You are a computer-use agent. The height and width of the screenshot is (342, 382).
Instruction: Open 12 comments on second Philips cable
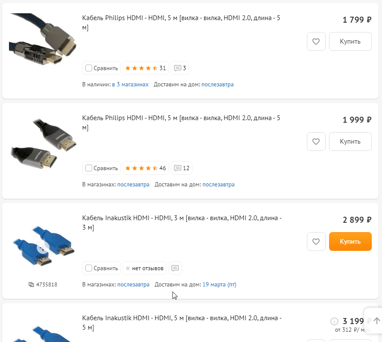pos(182,168)
